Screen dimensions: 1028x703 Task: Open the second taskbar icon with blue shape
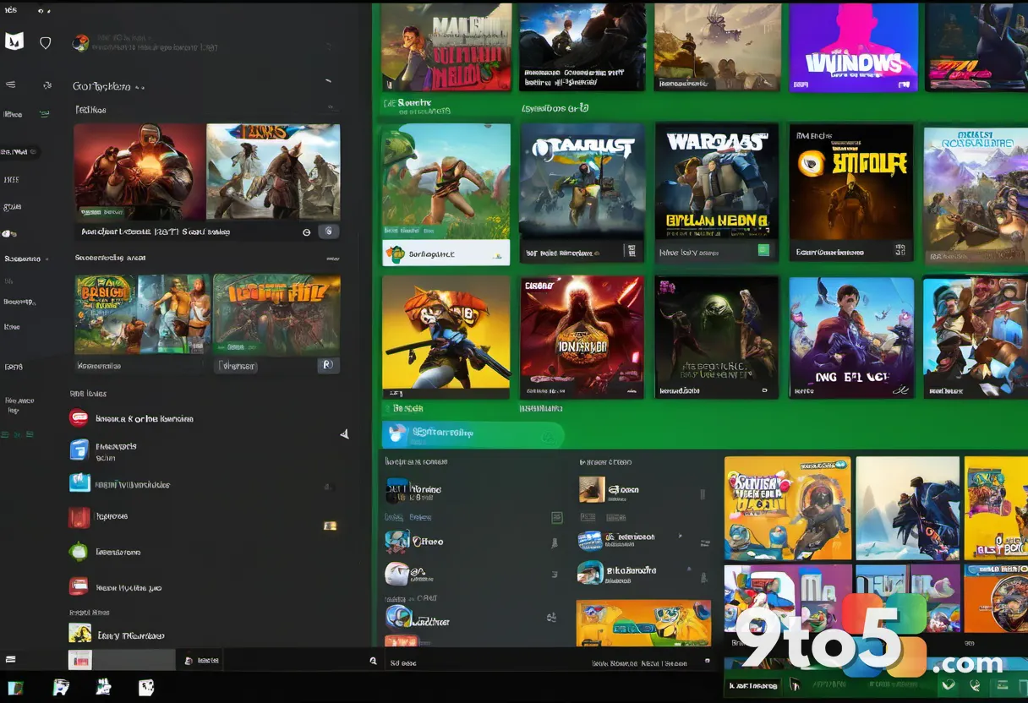coord(61,687)
